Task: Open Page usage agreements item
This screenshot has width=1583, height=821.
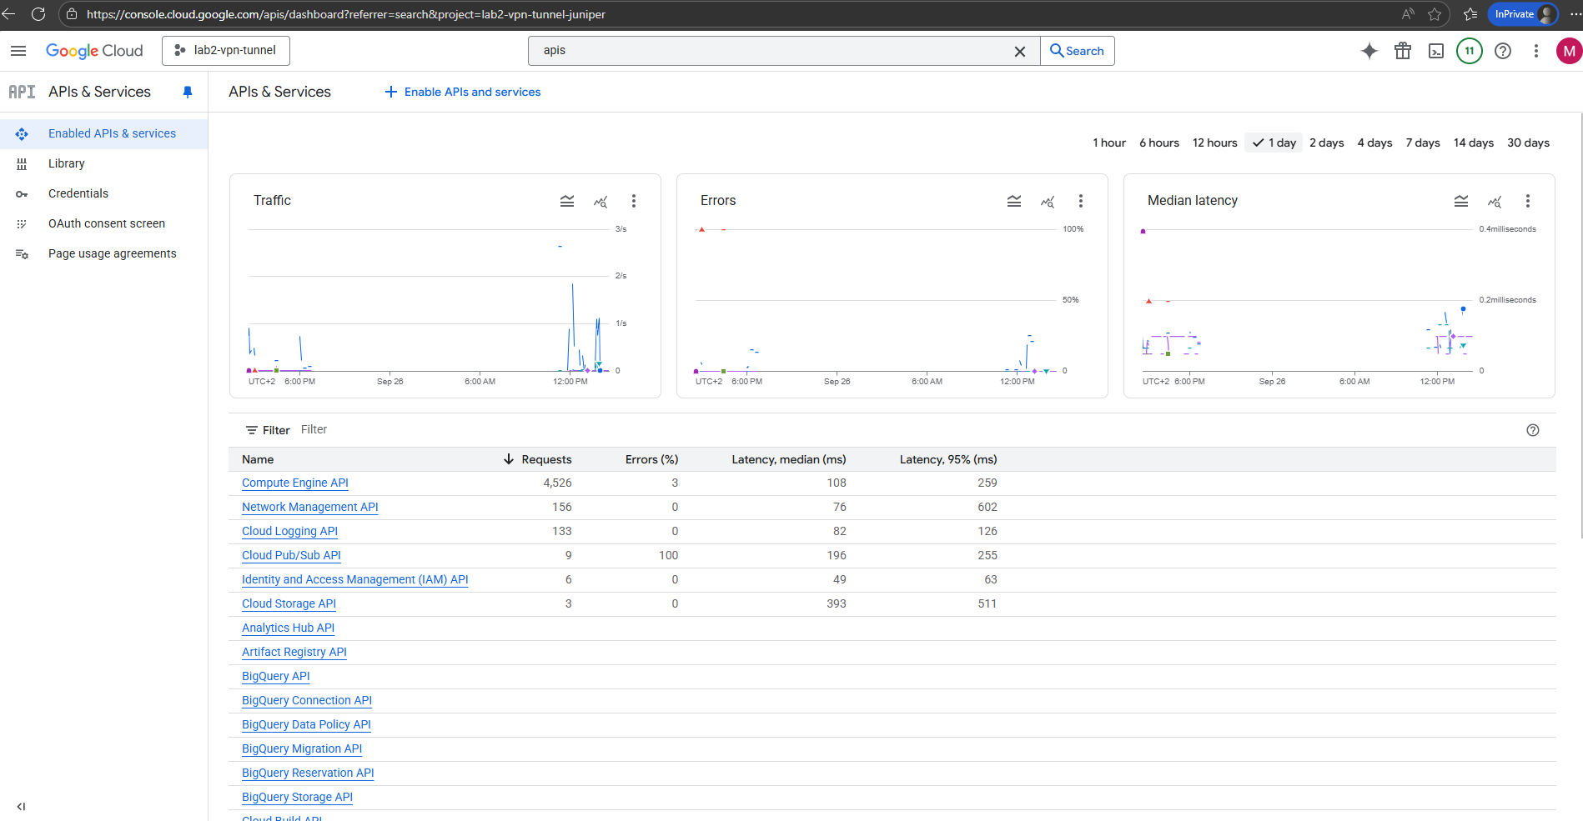Action: (x=103, y=253)
